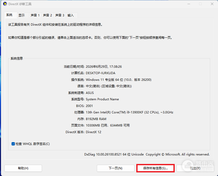Click computer name DESKTOP-IURKUDA

point(100,73)
